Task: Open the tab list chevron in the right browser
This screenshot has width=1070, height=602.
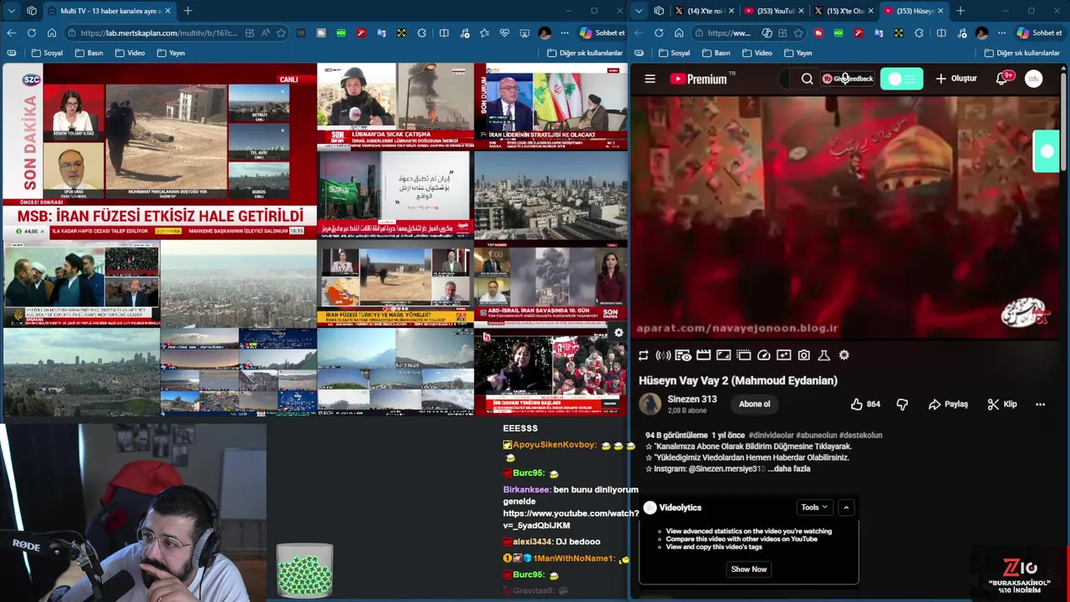Action: pyautogui.click(x=639, y=11)
